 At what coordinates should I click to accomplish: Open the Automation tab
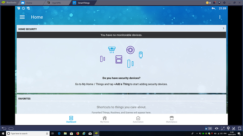pyautogui.click(x=138, y=119)
